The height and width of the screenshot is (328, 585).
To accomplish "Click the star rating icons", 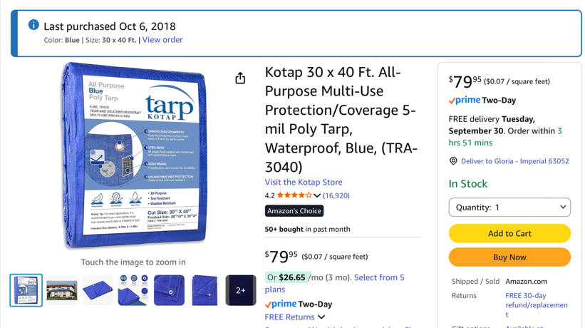I will [294, 195].
